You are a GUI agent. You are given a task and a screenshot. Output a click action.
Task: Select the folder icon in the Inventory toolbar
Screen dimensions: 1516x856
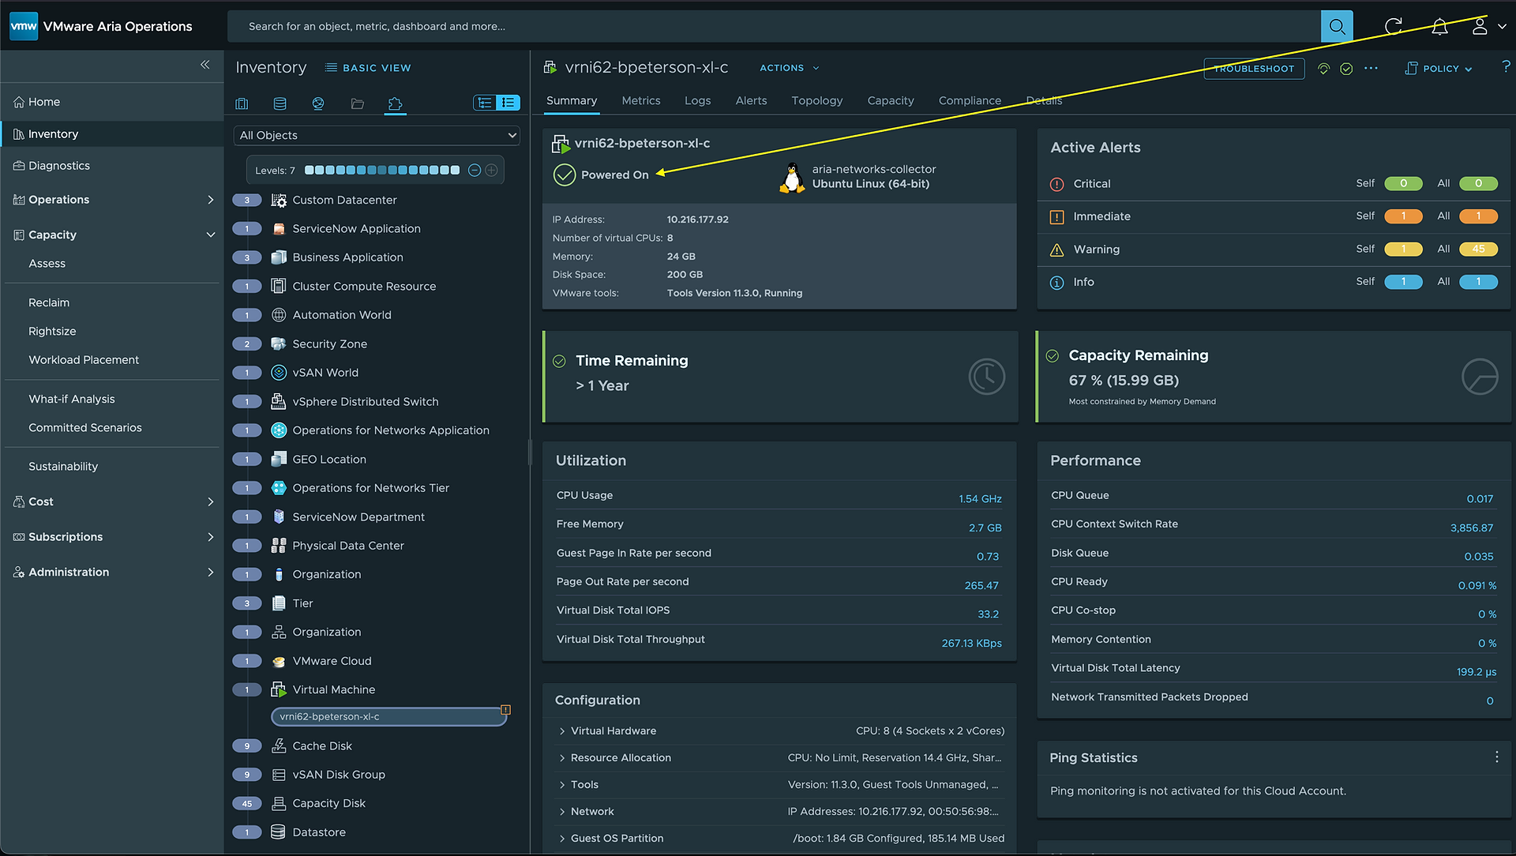tap(357, 103)
